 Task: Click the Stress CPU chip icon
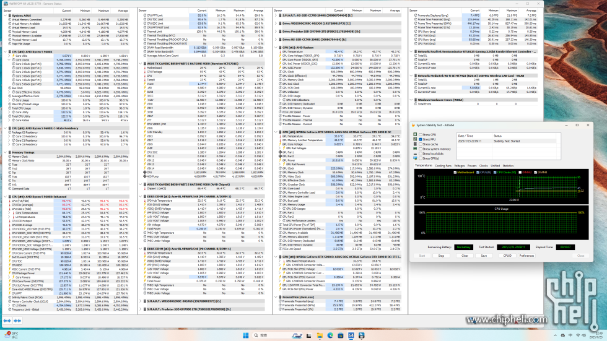pos(416,134)
